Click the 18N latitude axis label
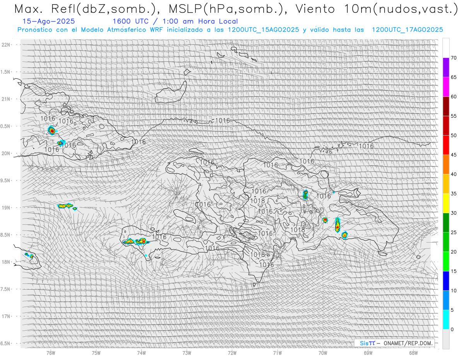Image resolution: width=464 pixels, height=358 pixels. [5, 262]
